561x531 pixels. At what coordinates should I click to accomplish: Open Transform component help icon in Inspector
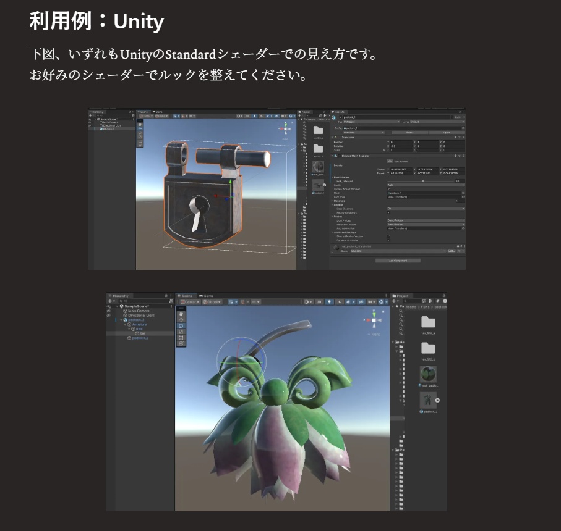click(455, 138)
